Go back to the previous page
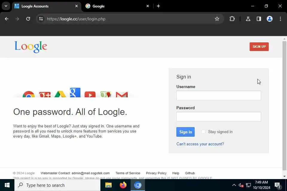This screenshot has width=287, height=191. tap(7, 19)
